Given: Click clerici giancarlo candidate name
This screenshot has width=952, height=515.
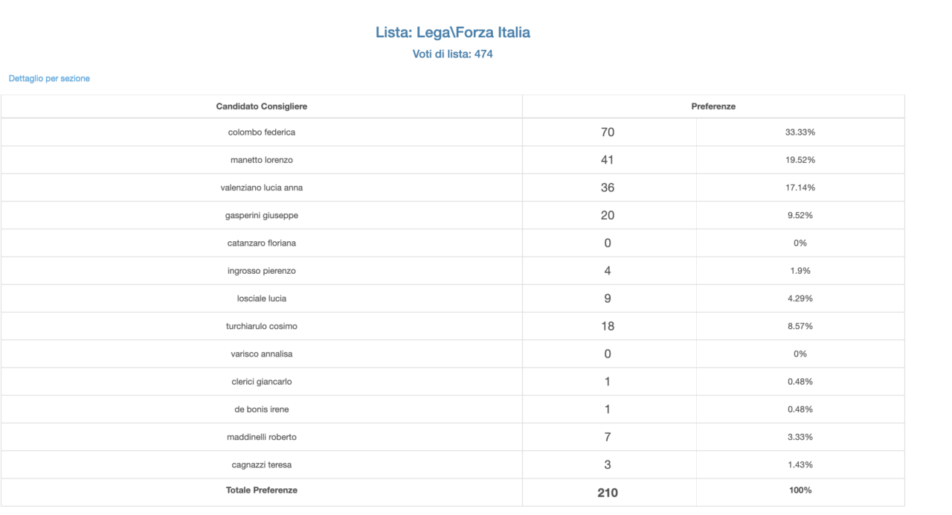Looking at the screenshot, I should pyautogui.click(x=261, y=382).
